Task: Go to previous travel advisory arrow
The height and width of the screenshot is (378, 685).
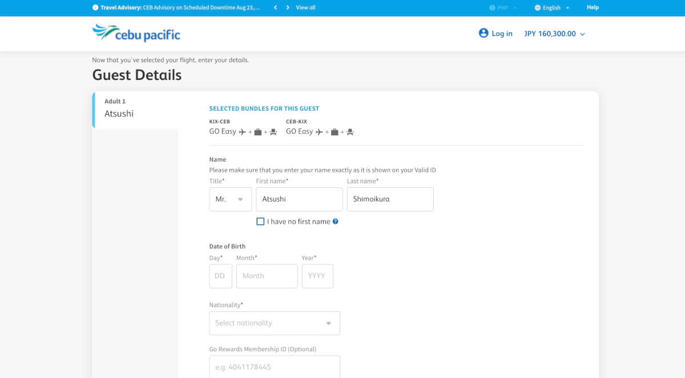Action: (276, 7)
